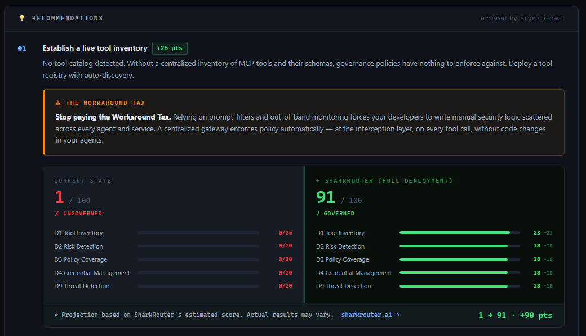The height and width of the screenshot is (336, 586).
Task: Click the 23 score in SharkRouter panel
Action: 536,232
